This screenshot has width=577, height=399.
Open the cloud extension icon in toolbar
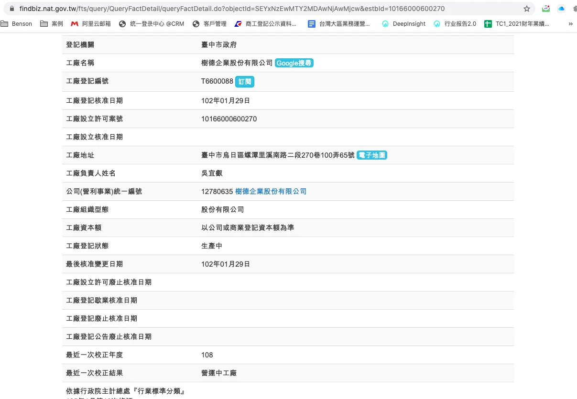tap(561, 9)
